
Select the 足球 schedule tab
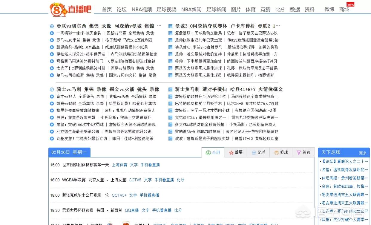(x=258, y=152)
